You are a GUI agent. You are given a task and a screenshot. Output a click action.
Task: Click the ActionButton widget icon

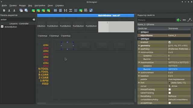point(2,27)
